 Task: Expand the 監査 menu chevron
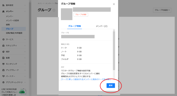[x=25, y=58]
